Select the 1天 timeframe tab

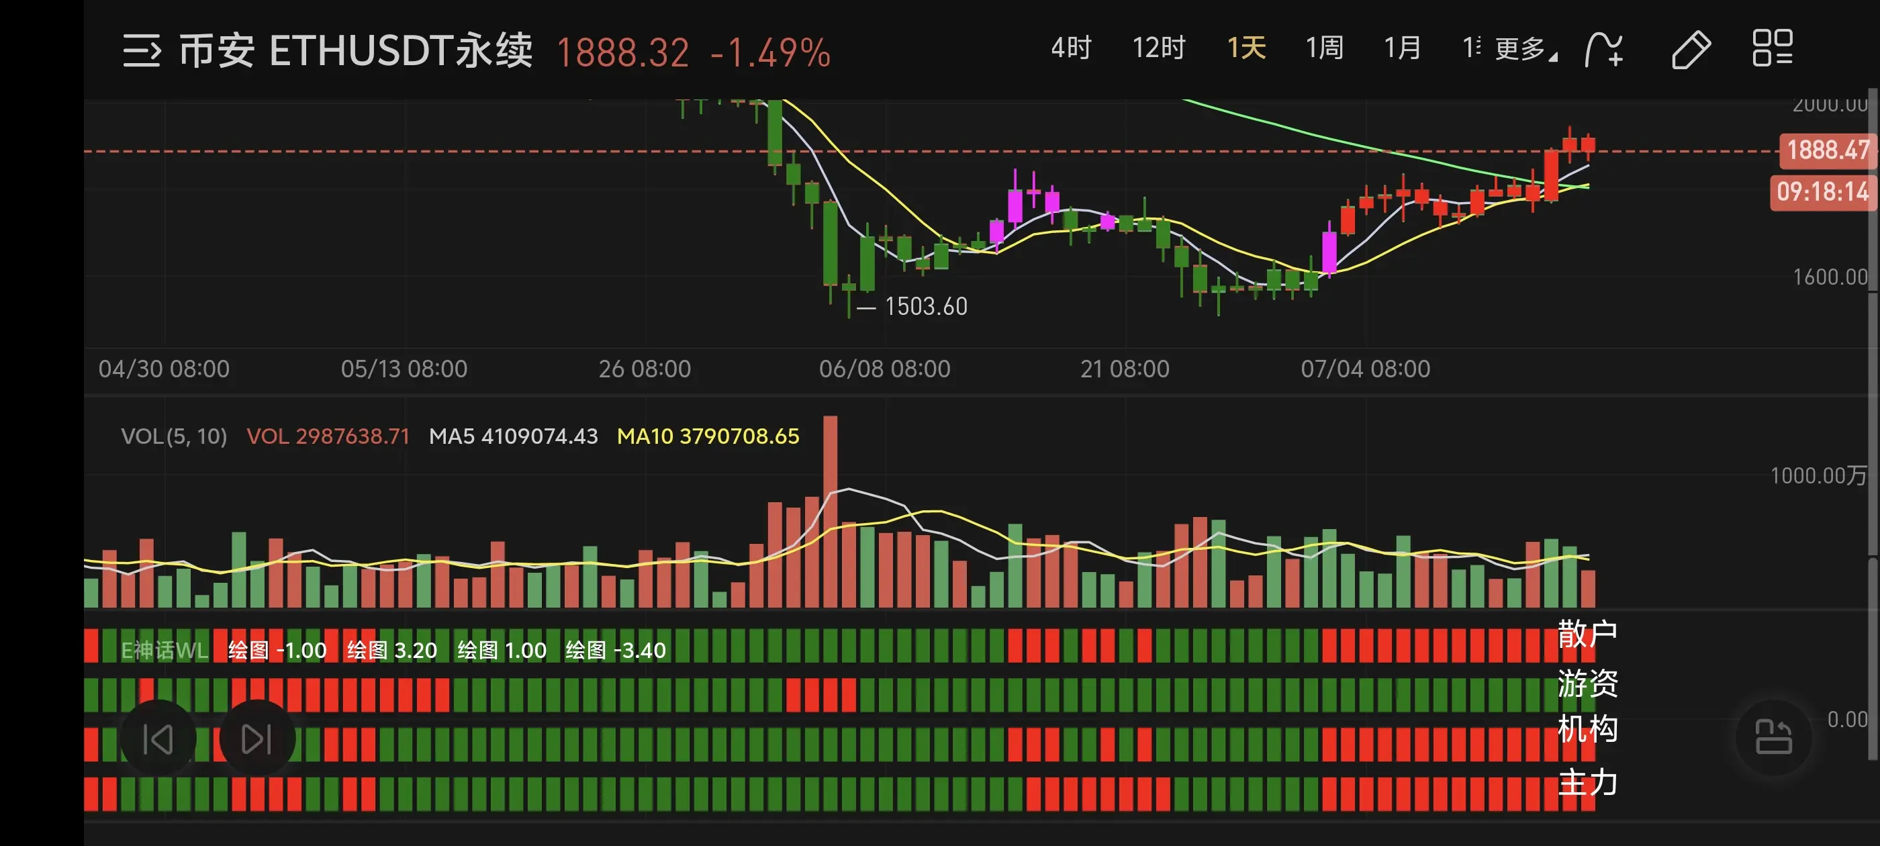(x=1247, y=48)
